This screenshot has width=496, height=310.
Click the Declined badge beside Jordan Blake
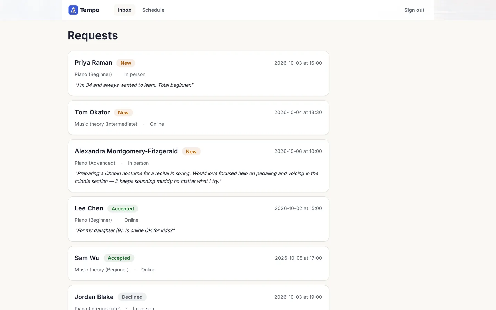[132, 297]
